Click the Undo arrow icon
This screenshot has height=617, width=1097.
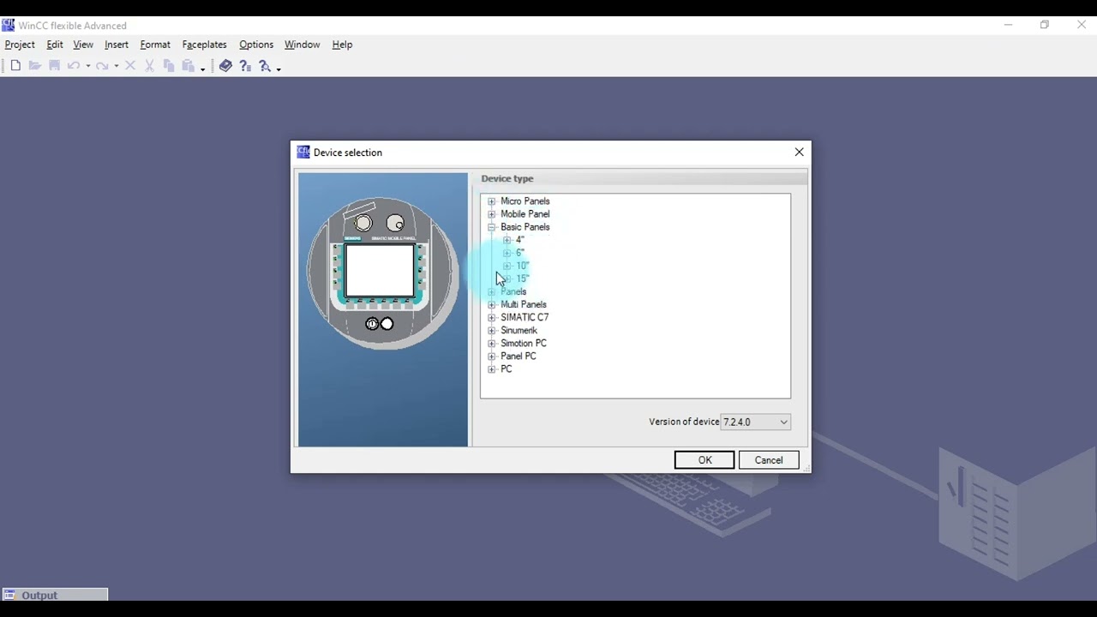coord(74,66)
